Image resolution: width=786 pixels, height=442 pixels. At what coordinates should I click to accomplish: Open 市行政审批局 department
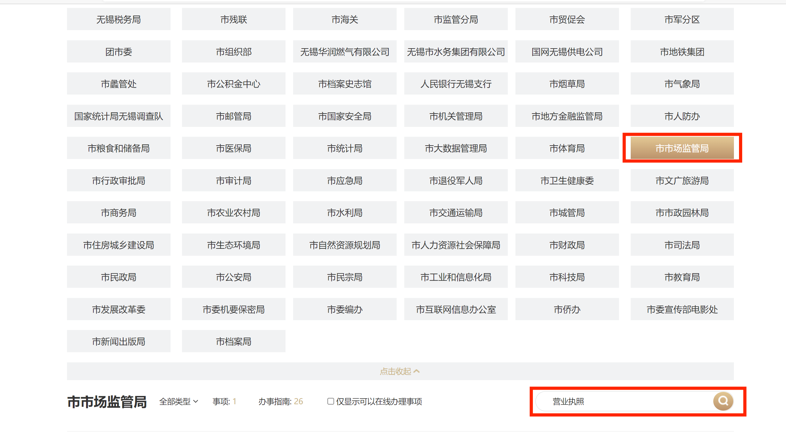pos(118,181)
